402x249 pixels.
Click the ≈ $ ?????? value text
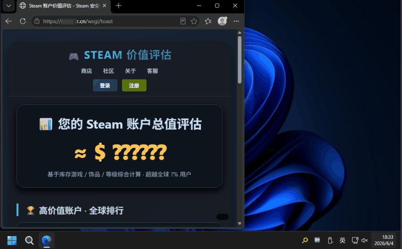pos(121,152)
